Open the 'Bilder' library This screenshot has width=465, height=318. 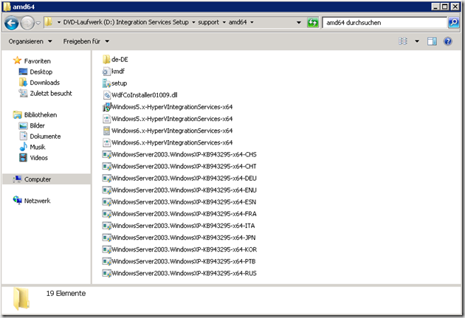click(37, 125)
